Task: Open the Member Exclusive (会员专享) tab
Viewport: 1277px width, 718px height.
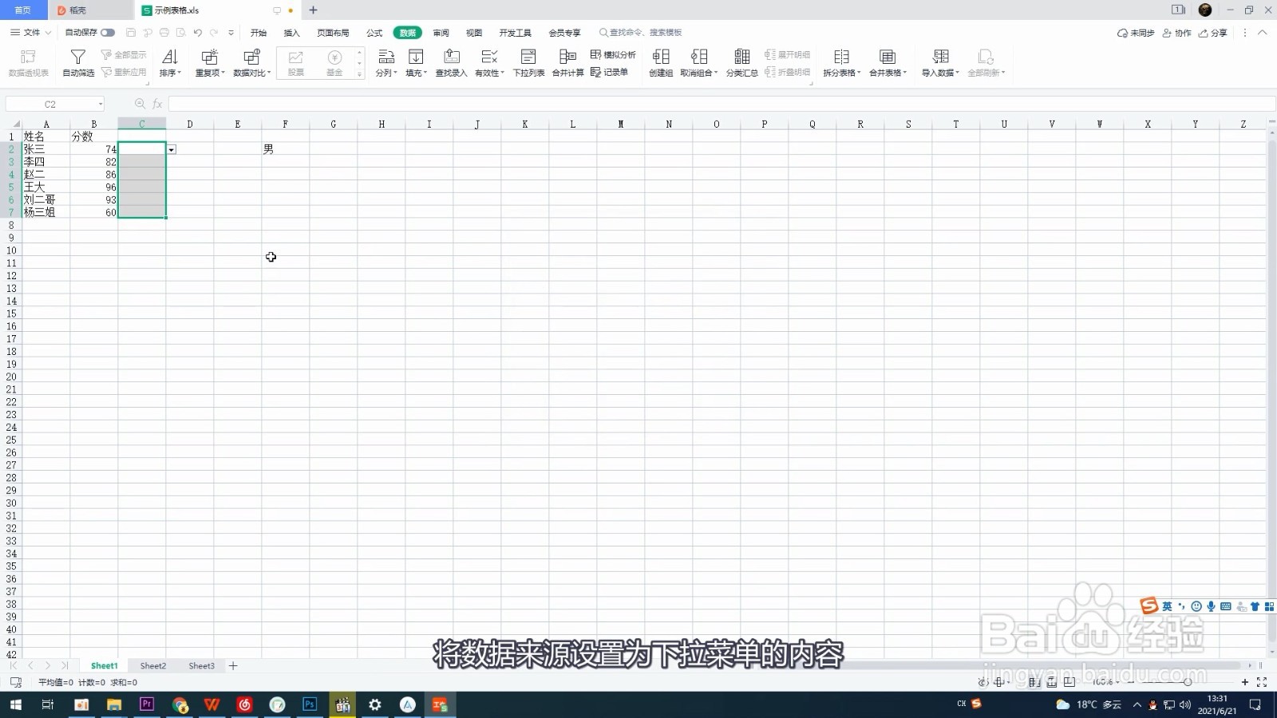Action: coord(564,33)
